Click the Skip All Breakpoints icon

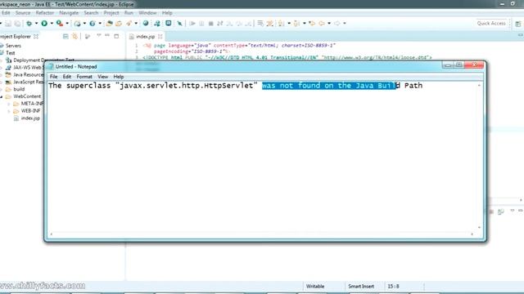pyautogui.click(x=179, y=24)
